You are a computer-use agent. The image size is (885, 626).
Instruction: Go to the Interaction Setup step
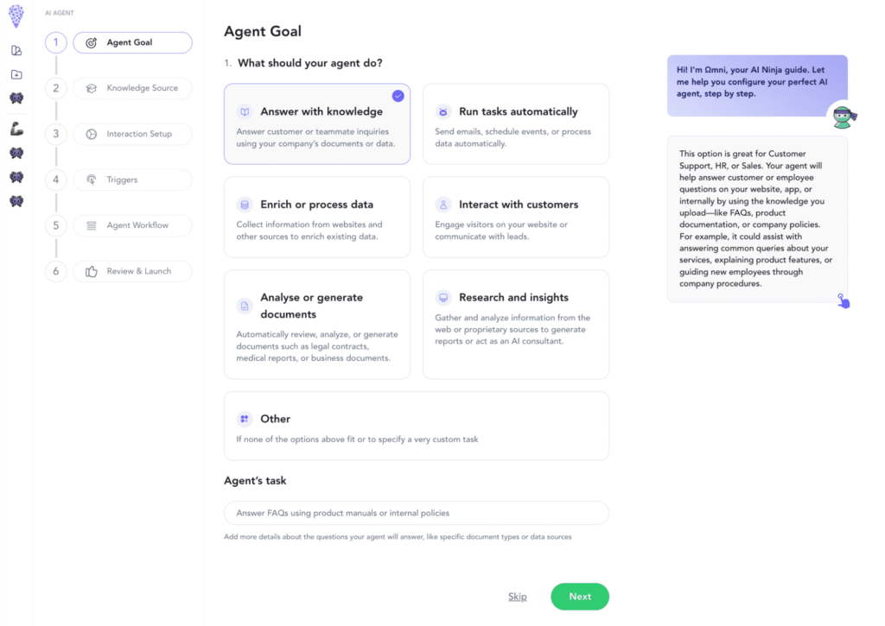[132, 133]
